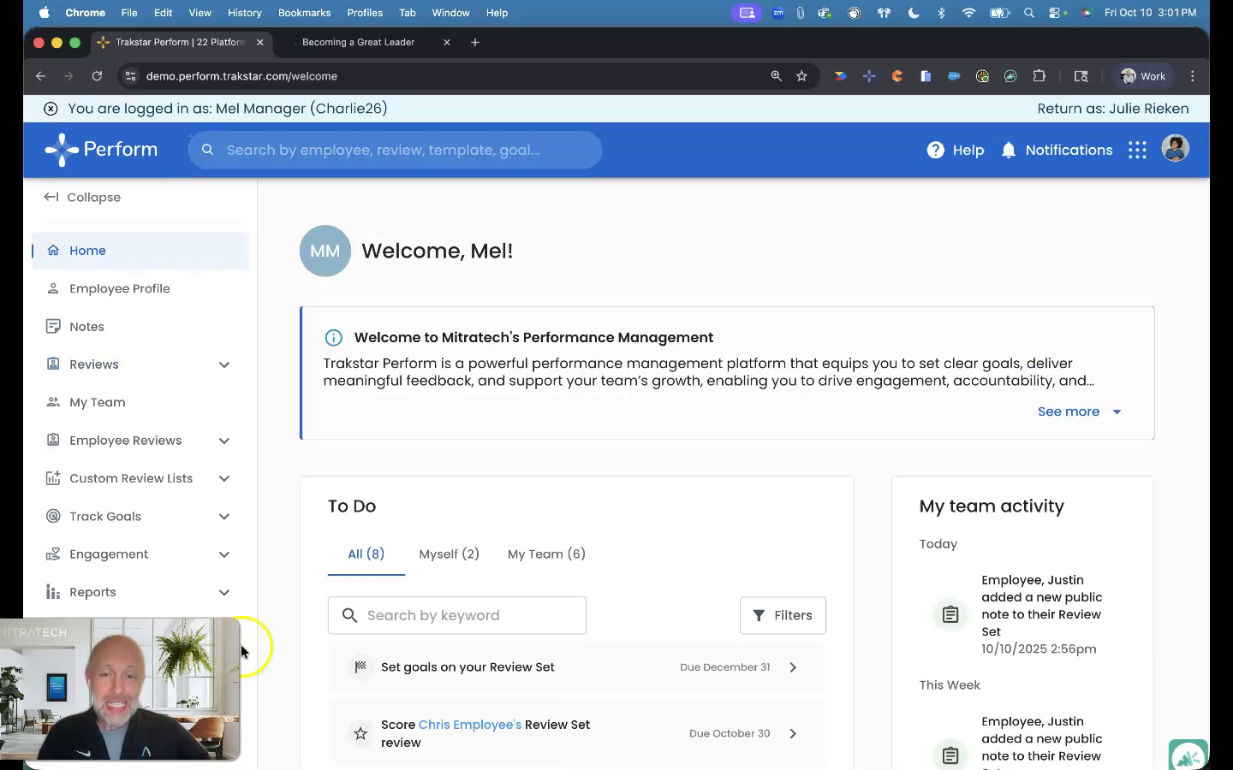Open the History menu in menu bar
Viewport: 1233px width, 770px height.
coord(245,13)
